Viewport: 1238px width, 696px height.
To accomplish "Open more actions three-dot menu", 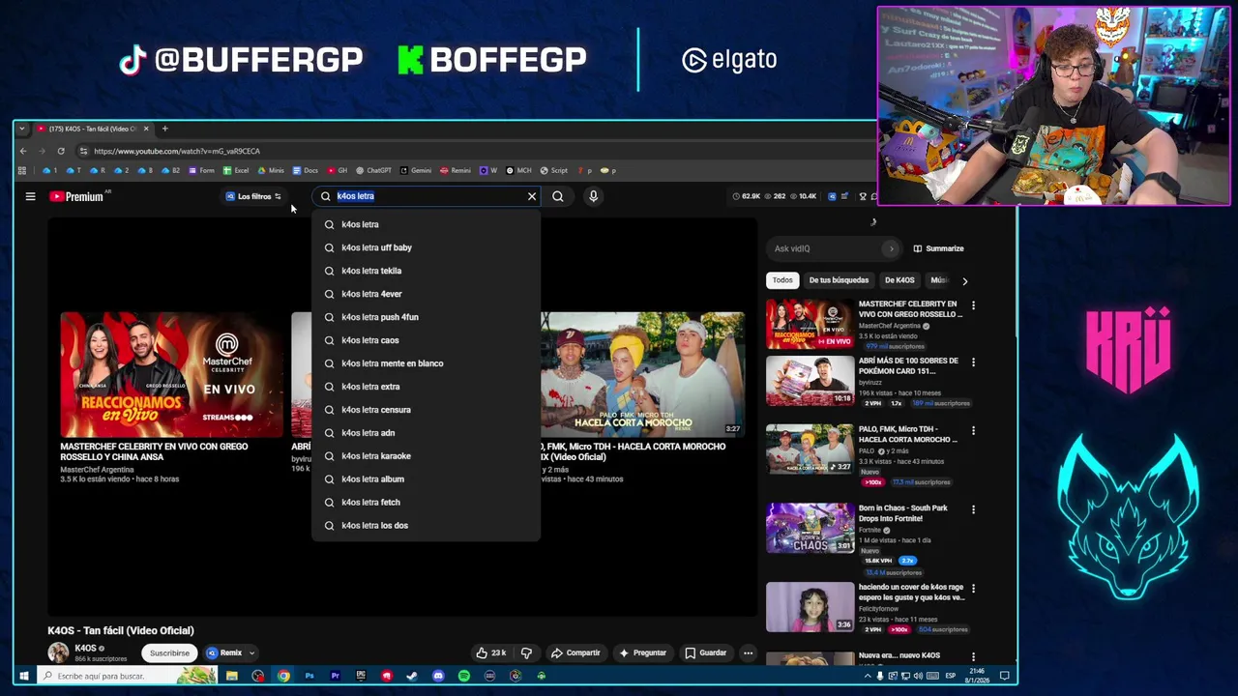I will point(748,653).
